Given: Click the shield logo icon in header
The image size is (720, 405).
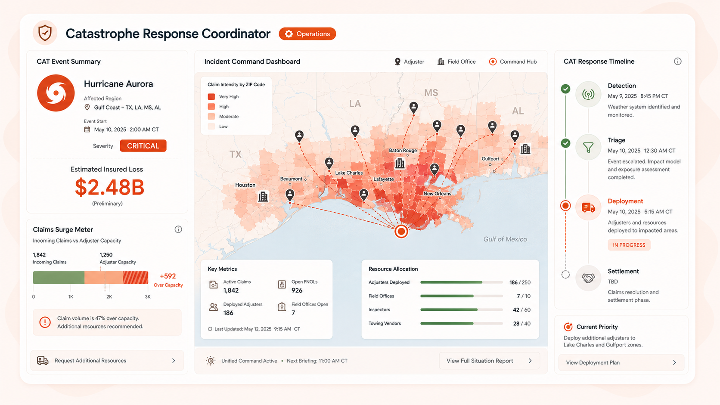Looking at the screenshot, I should tap(45, 33).
